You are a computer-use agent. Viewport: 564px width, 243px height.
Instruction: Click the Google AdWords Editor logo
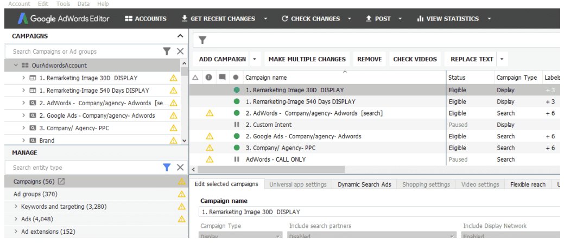point(64,18)
